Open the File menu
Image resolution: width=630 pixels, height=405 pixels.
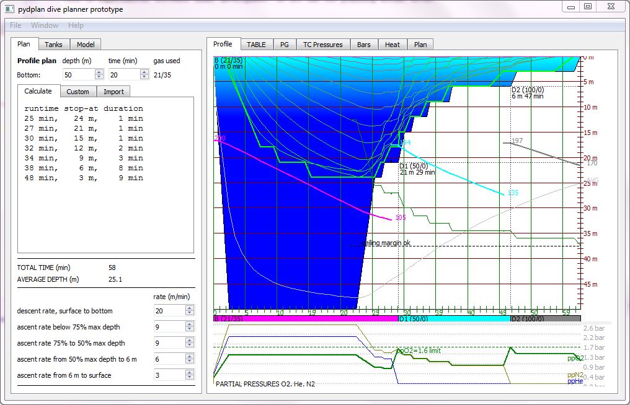pyautogui.click(x=16, y=25)
